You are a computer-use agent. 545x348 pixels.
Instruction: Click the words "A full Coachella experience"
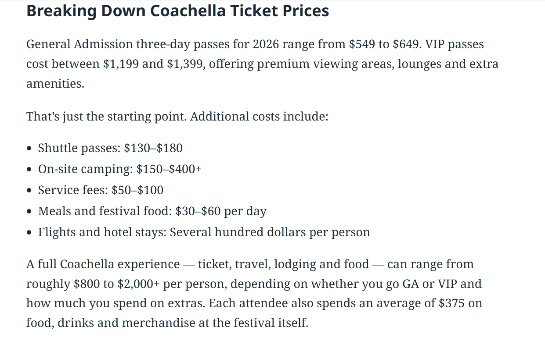(103, 265)
